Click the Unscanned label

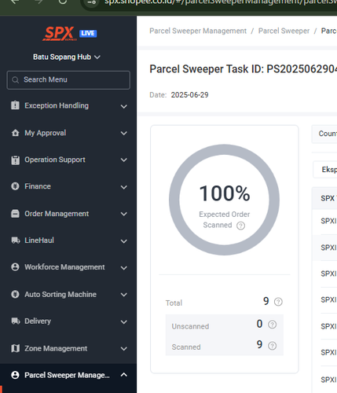coord(190,326)
